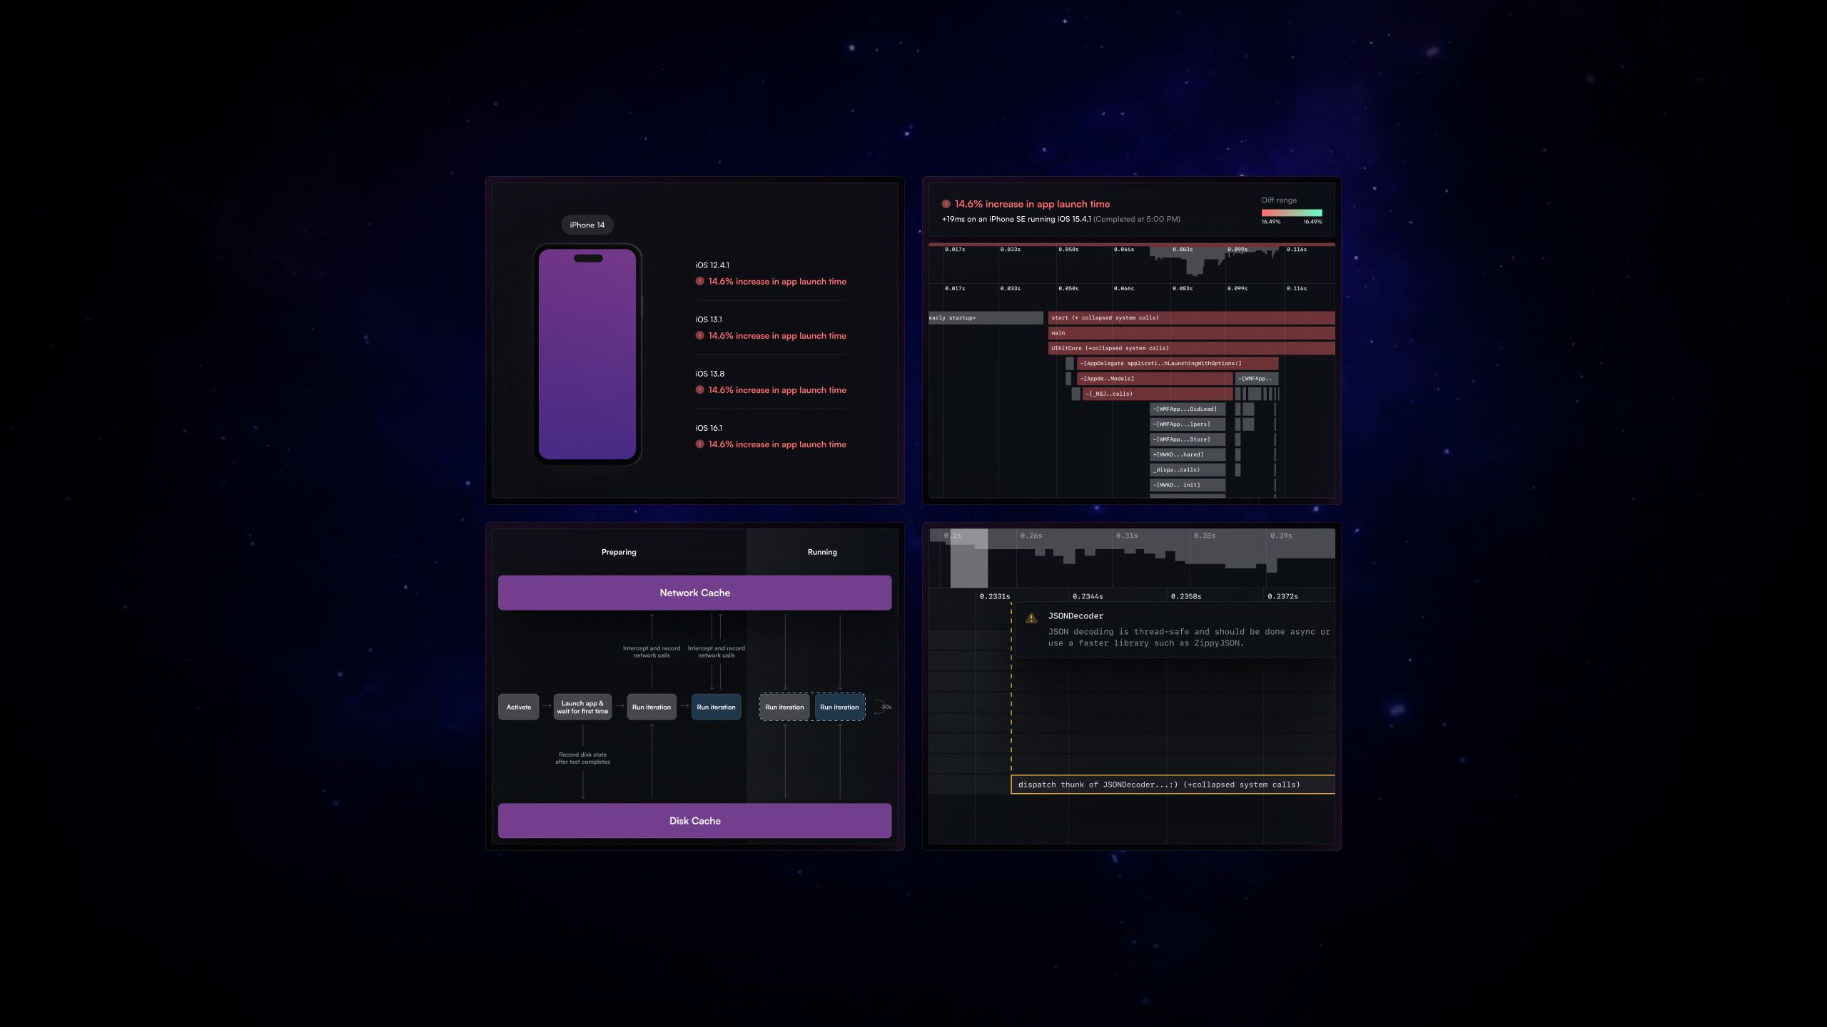
Task: Click the alert icon beside the launch time headline
Action: (x=946, y=204)
